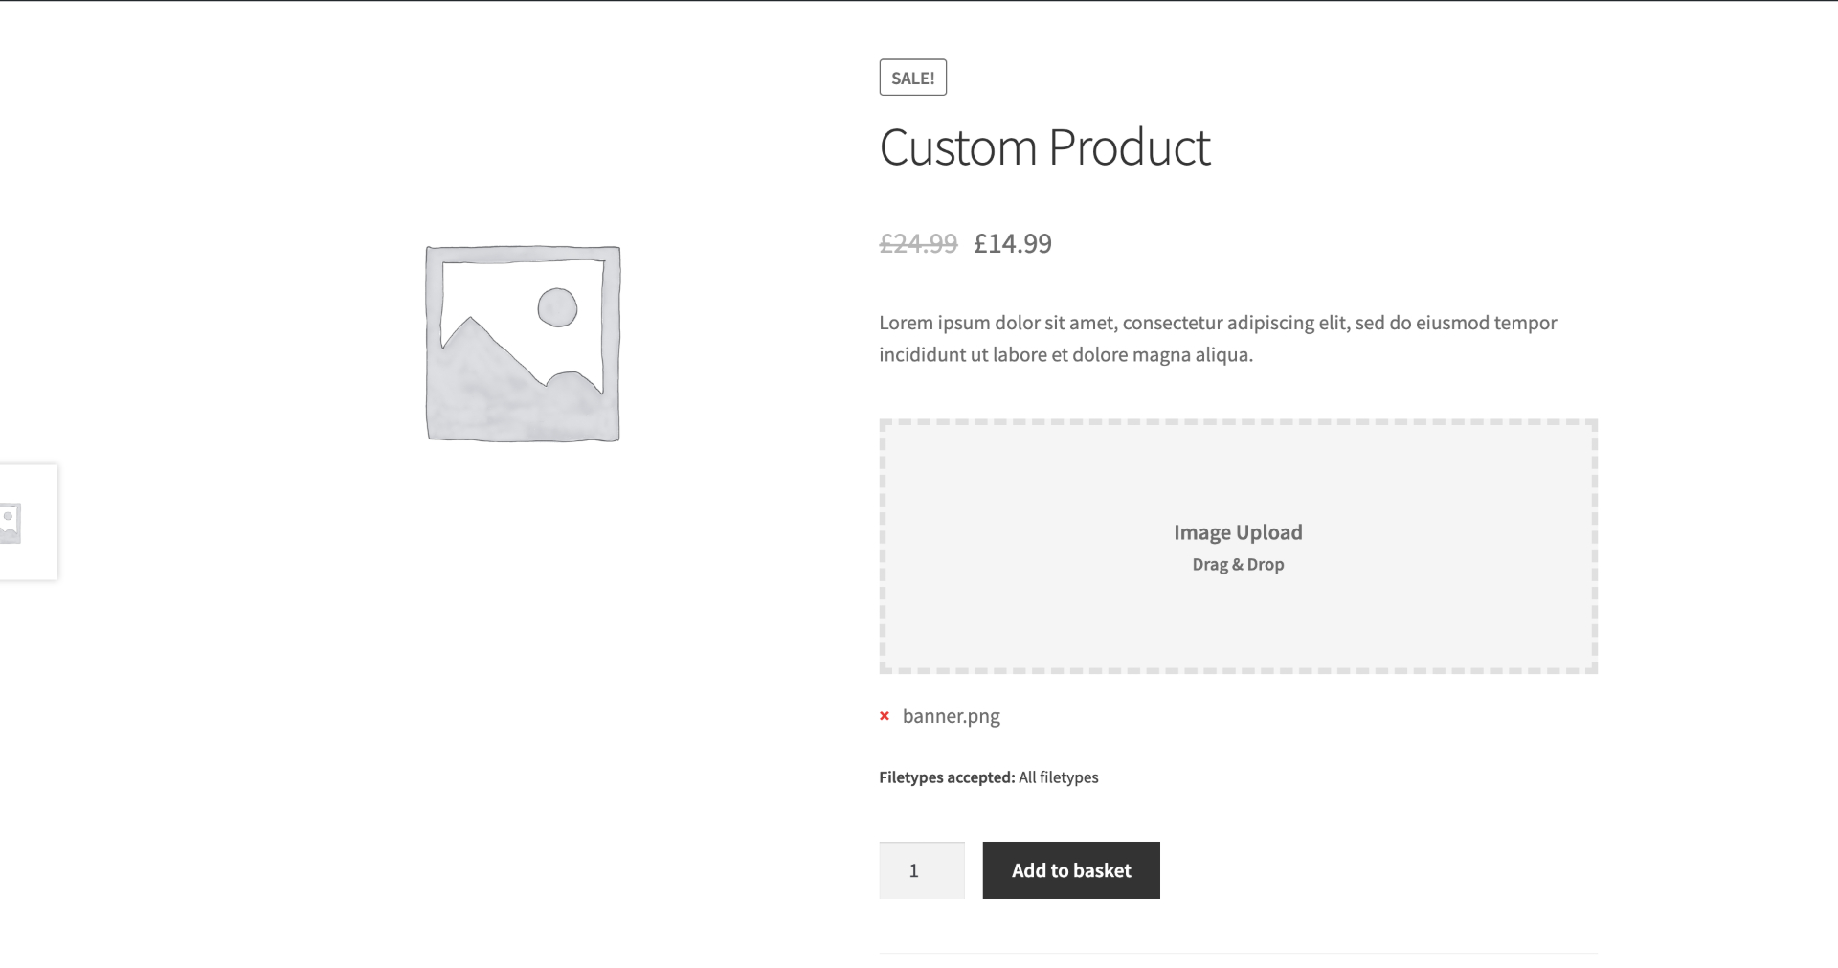The image size is (1838, 968).
Task: Click the banner.png file name
Action: (x=951, y=716)
